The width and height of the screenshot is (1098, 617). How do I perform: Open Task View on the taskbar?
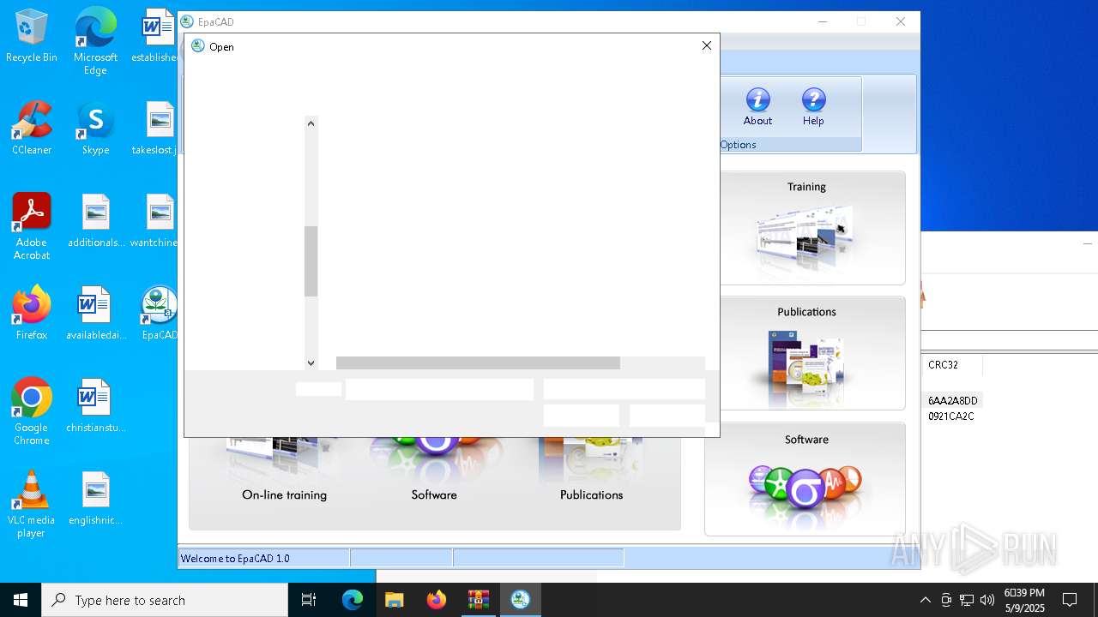(x=309, y=600)
